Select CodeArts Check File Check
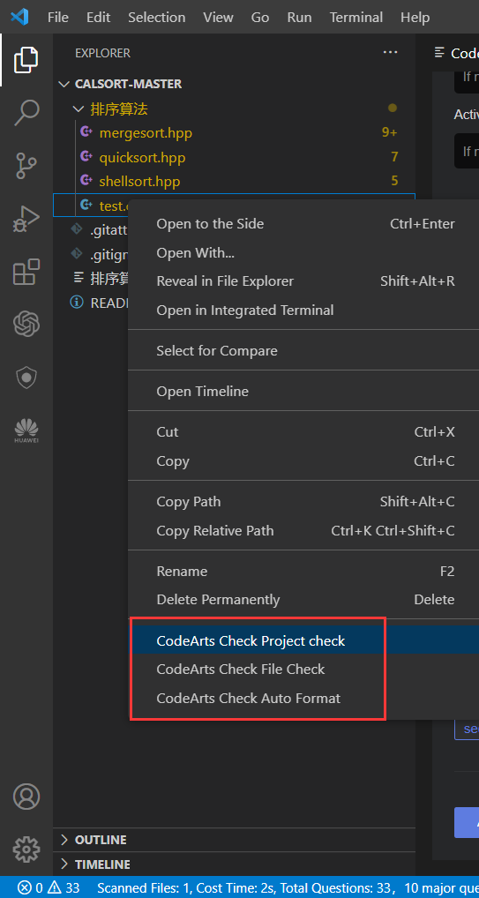479x898 pixels. (x=240, y=669)
